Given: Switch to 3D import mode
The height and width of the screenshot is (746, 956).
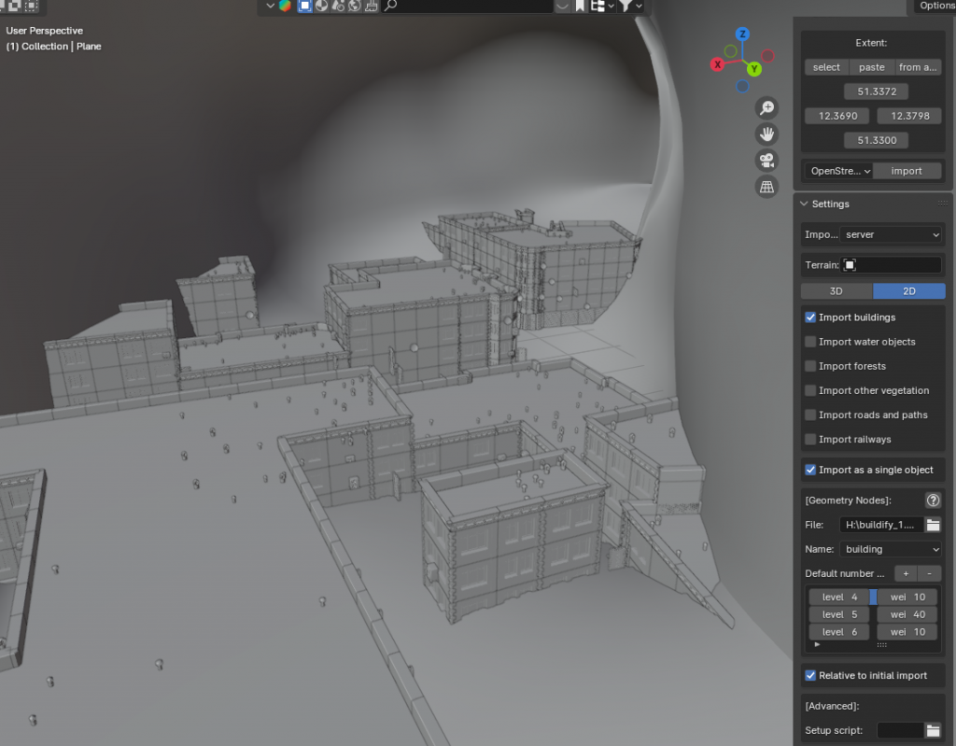Looking at the screenshot, I should 836,291.
